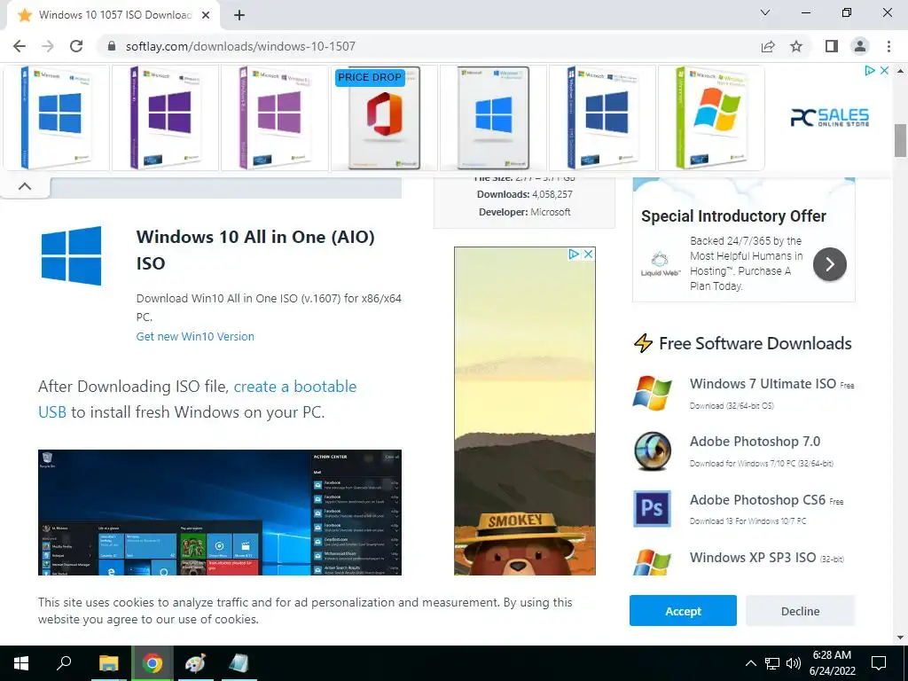
Task: Open the PRICE DROP Office product ad
Action: click(x=384, y=118)
